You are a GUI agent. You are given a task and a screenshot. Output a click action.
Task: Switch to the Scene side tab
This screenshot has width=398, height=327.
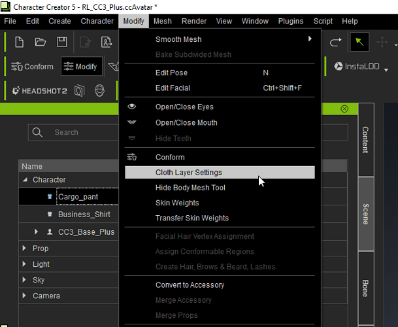tap(365, 215)
